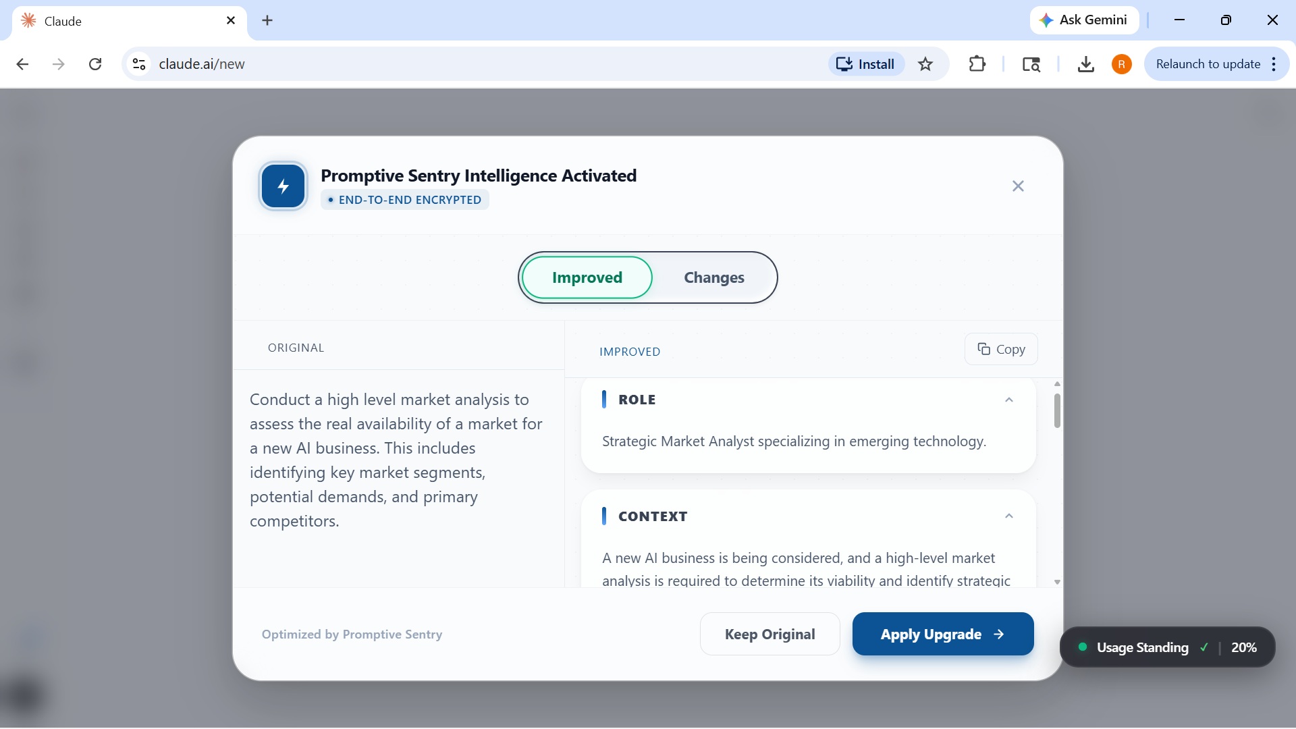Open the Downloads icon
1296x729 pixels.
tap(1085, 64)
